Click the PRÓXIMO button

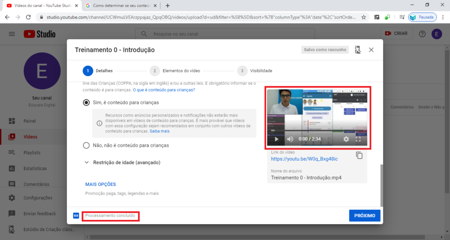[364, 216]
